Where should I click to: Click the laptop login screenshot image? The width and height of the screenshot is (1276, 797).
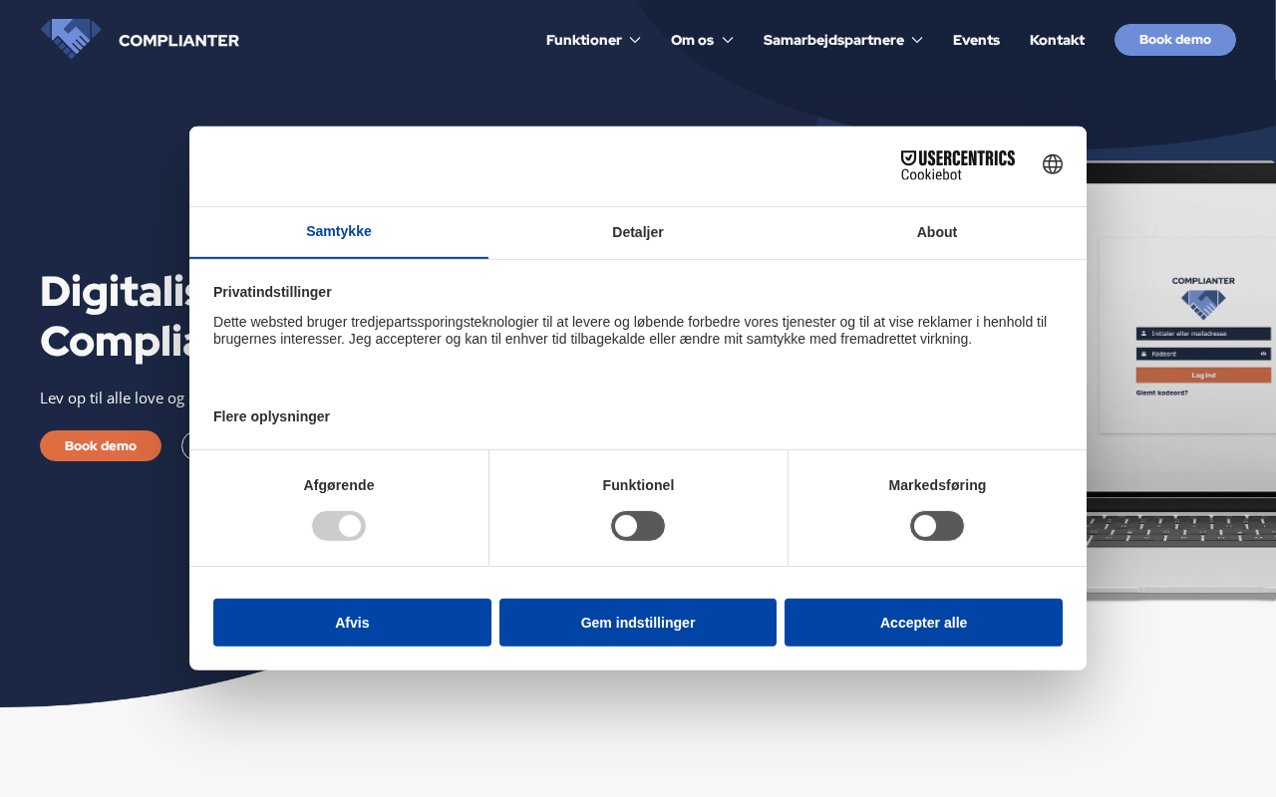(1181, 379)
